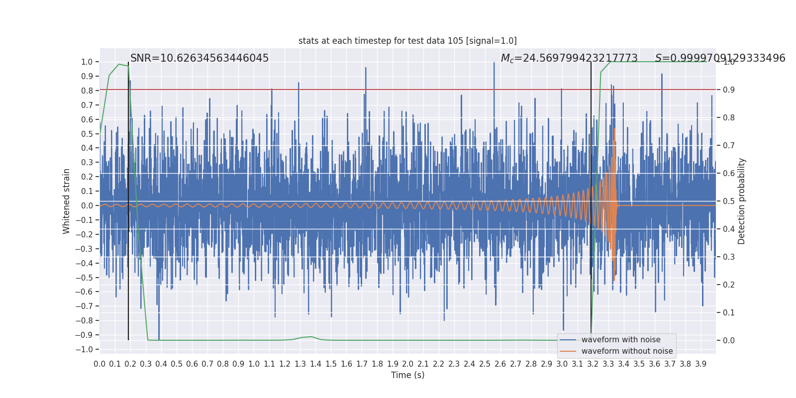Viewport: 796px width, 398px height.
Task: Click the −0.7 tick on the Whitened strain axis
Action: coord(84,306)
